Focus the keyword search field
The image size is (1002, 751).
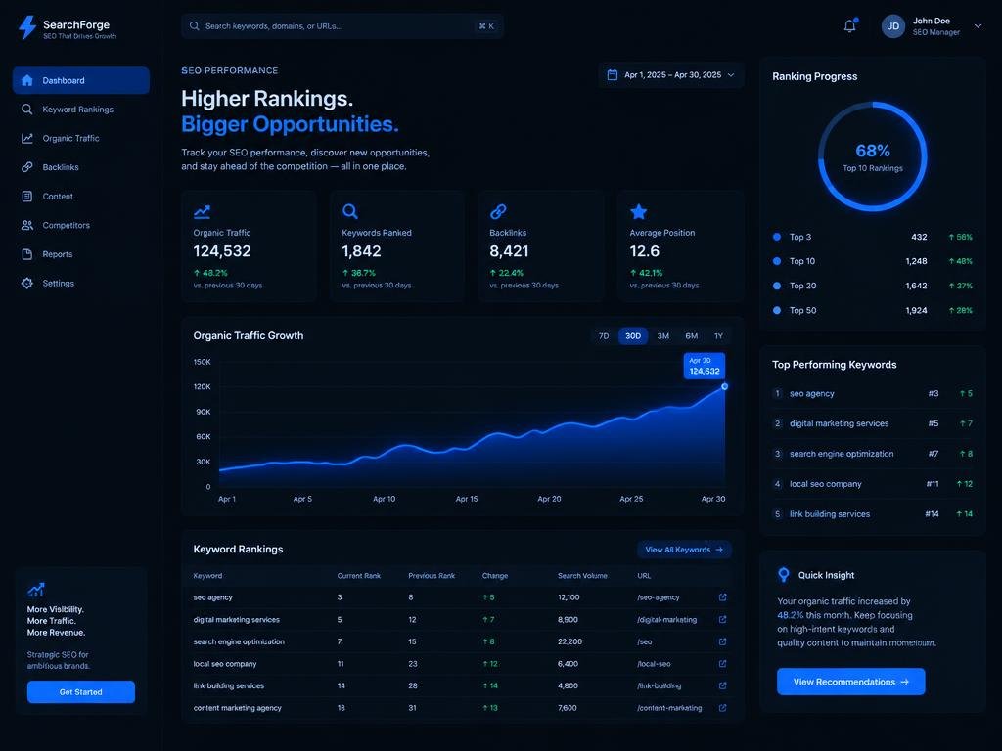pyautogui.click(x=342, y=26)
